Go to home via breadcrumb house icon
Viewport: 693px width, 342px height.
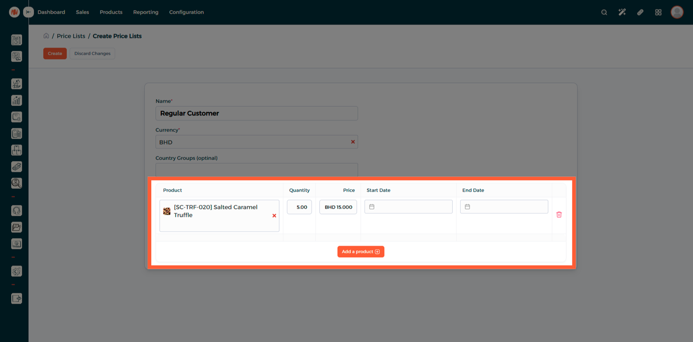[46, 36]
